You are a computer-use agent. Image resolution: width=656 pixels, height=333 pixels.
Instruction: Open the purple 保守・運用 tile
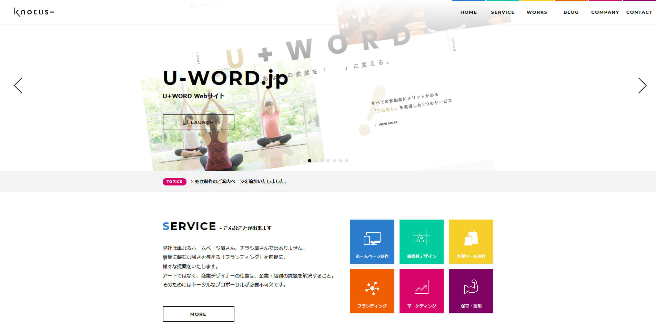point(471,291)
